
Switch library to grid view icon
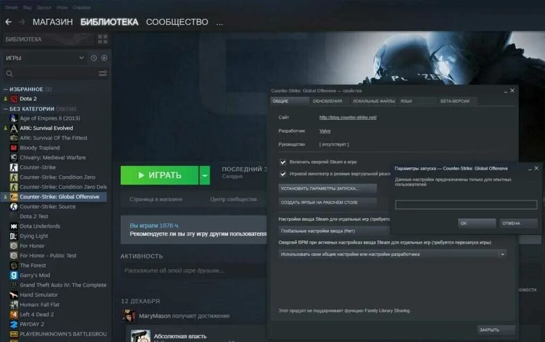click(x=103, y=39)
